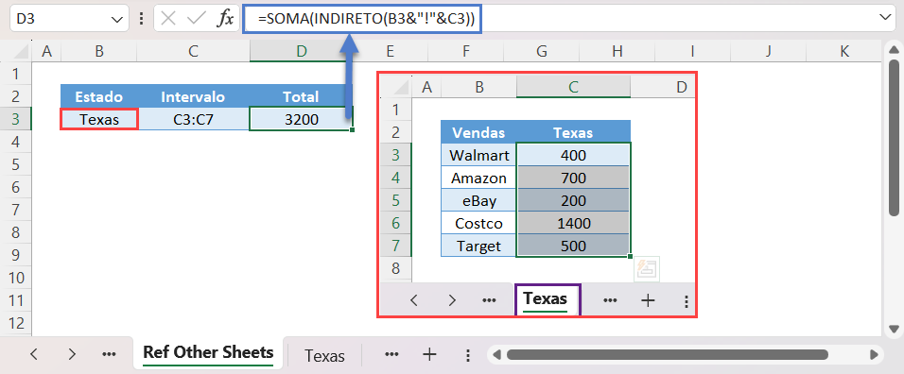Click the 700 value in the inset picture
The height and width of the screenshot is (374, 904).
click(x=573, y=178)
